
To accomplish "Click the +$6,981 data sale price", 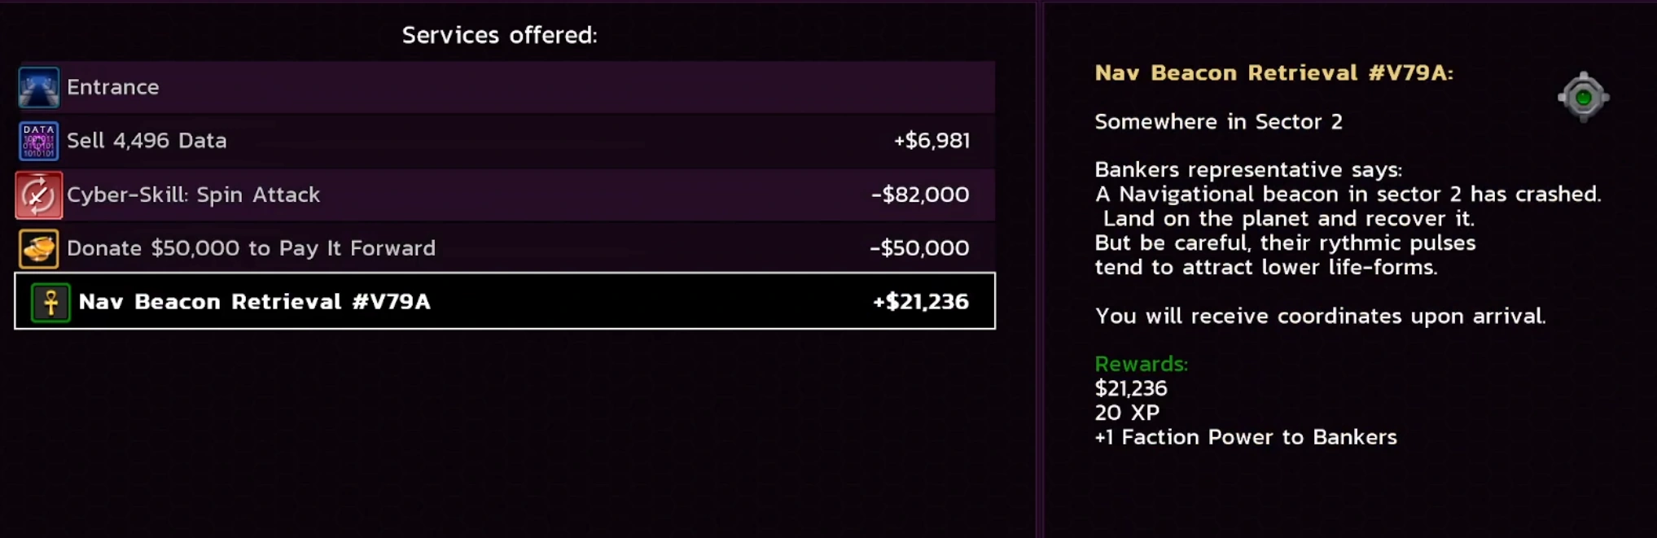I will tap(932, 141).
